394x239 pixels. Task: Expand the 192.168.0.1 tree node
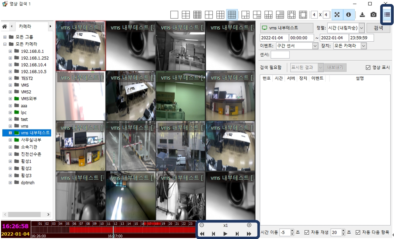click(10, 51)
